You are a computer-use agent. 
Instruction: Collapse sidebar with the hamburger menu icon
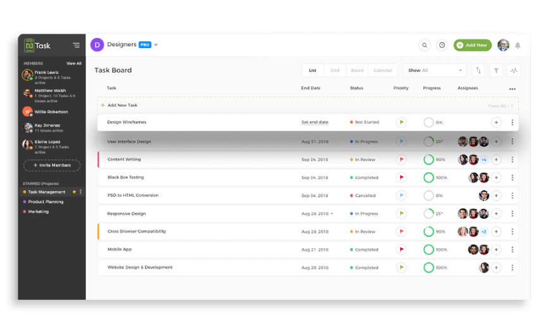(76, 46)
